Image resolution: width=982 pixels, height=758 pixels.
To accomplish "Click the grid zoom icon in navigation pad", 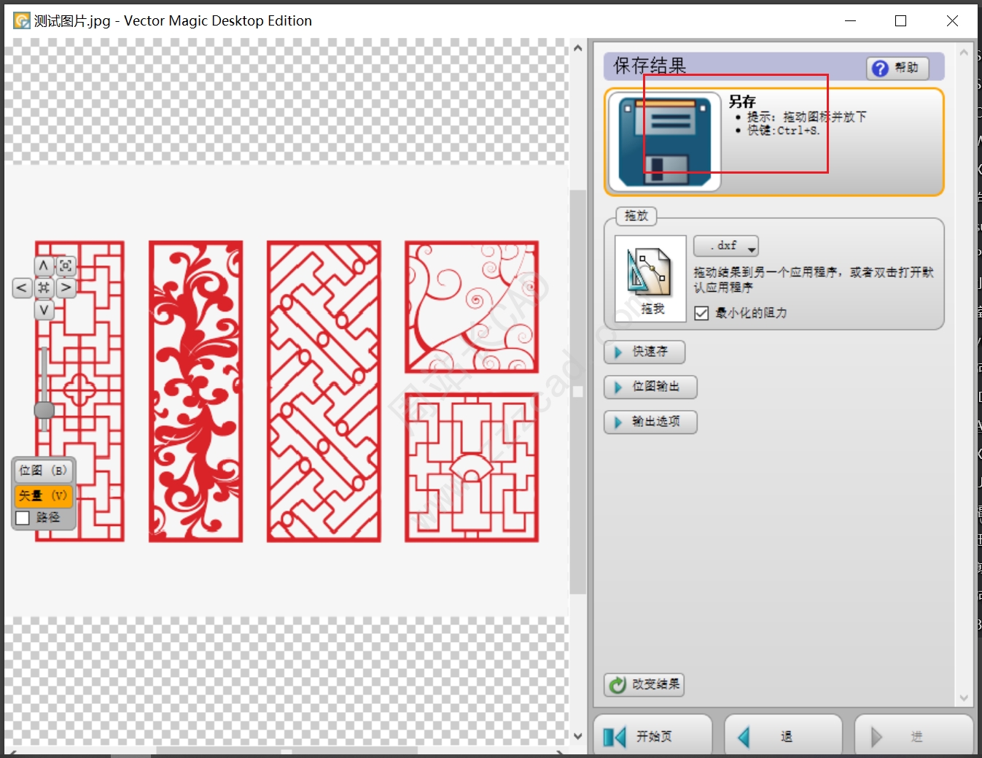I will pyautogui.click(x=44, y=288).
